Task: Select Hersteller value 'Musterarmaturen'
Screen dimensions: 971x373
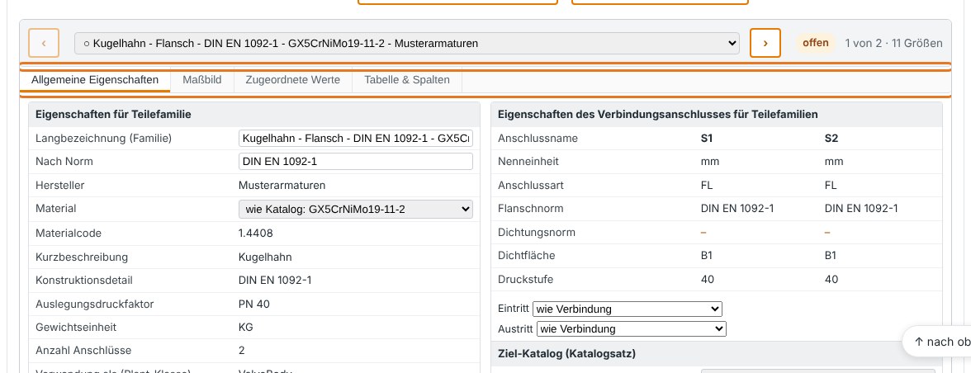Action: (x=282, y=185)
